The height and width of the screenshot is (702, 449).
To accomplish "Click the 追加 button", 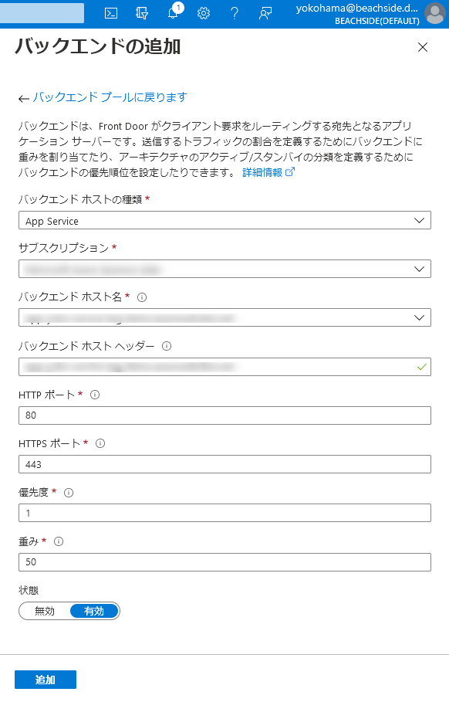I will (46, 680).
